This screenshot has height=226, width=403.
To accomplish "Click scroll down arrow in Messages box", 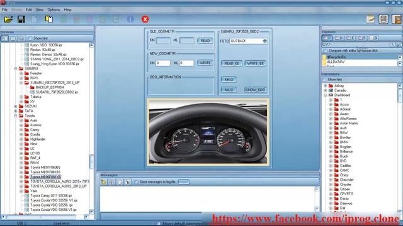I will coord(317,209).
